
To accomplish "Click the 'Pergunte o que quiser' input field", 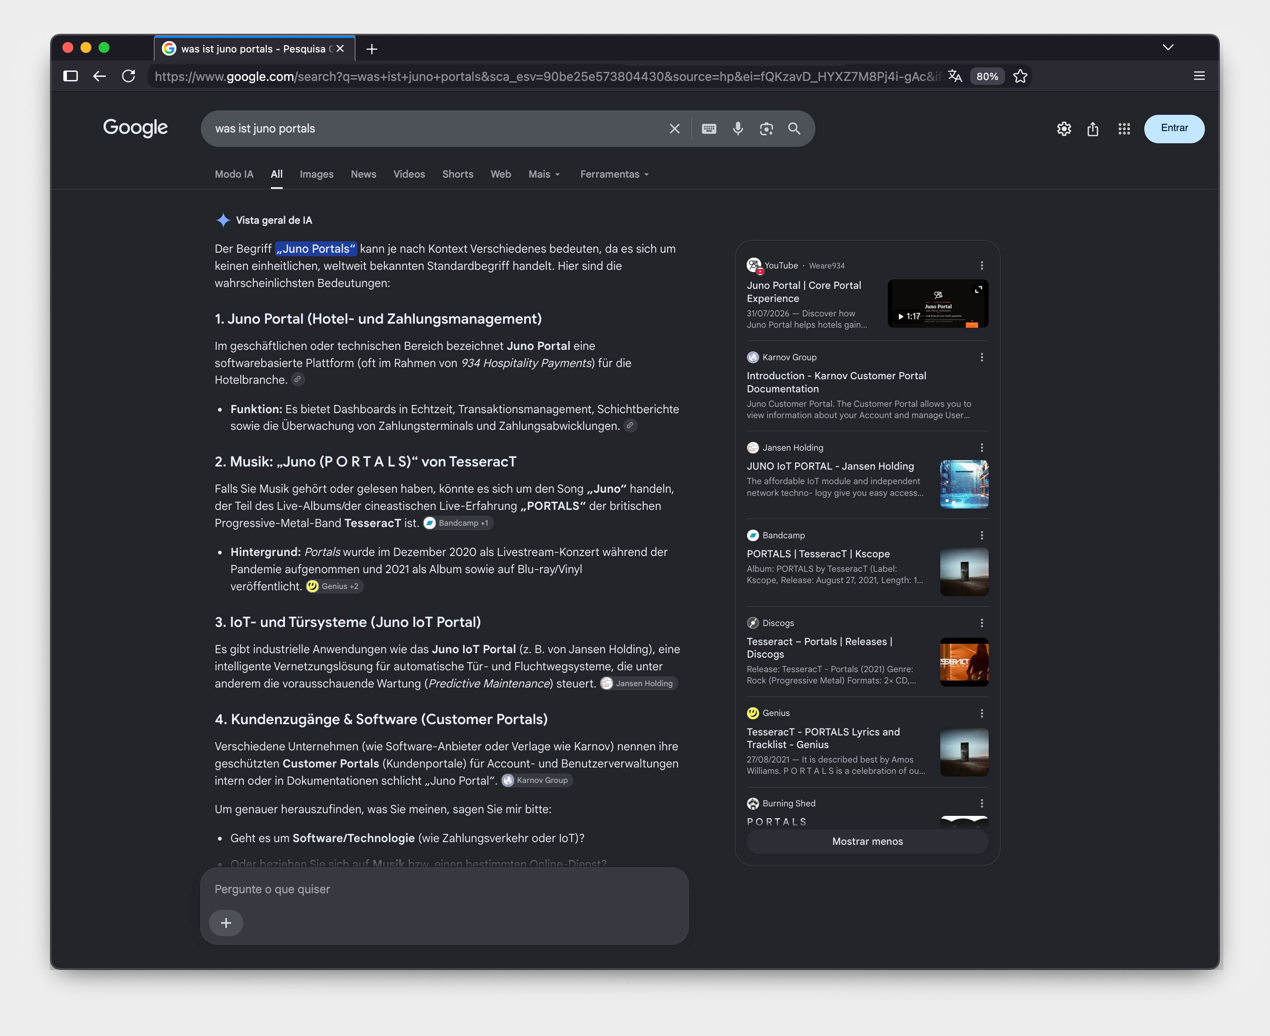I will [444, 889].
